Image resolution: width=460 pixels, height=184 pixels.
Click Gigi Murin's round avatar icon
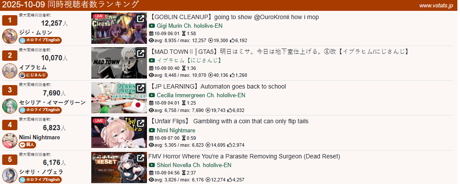tap(10, 36)
